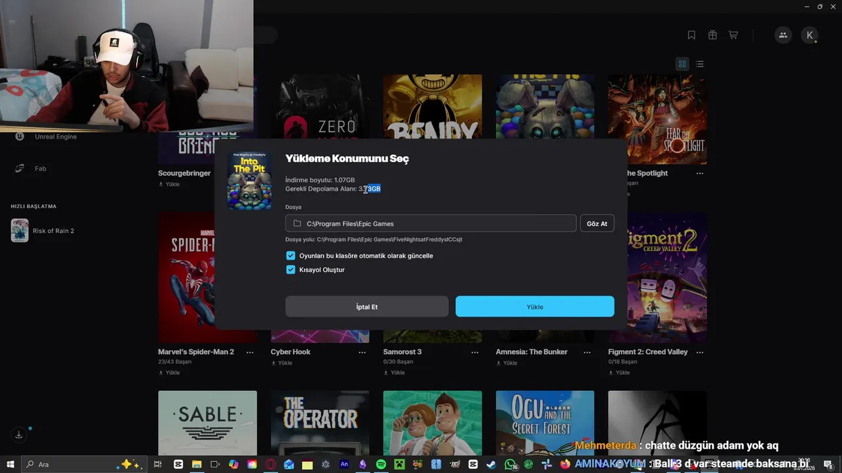Click Yükle under Samorost 3

394,372
